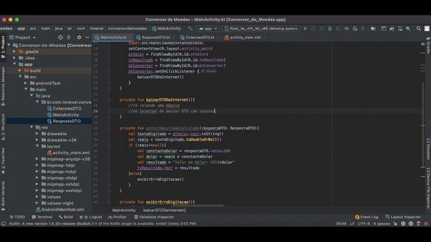Screen dimensions: 431x242
Task: Expand the .gradle folder
Action: click(x=14, y=52)
